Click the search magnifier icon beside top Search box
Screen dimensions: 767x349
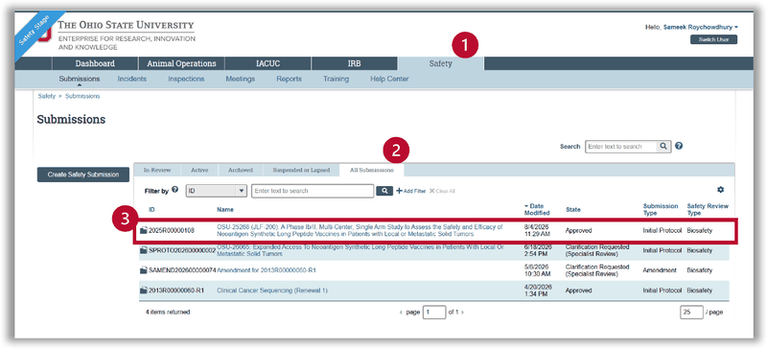click(663, 146)
